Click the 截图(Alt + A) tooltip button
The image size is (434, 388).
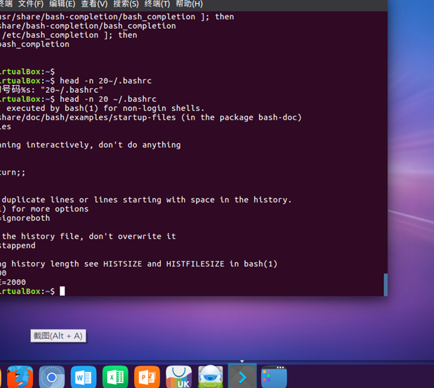click(58, 336)
